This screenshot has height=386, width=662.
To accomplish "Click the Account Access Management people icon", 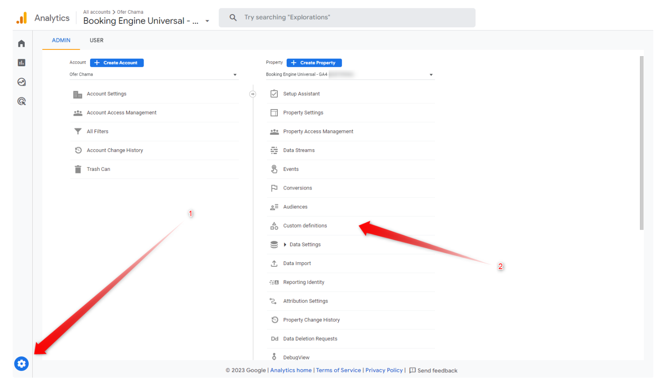I will coord(78,113).
